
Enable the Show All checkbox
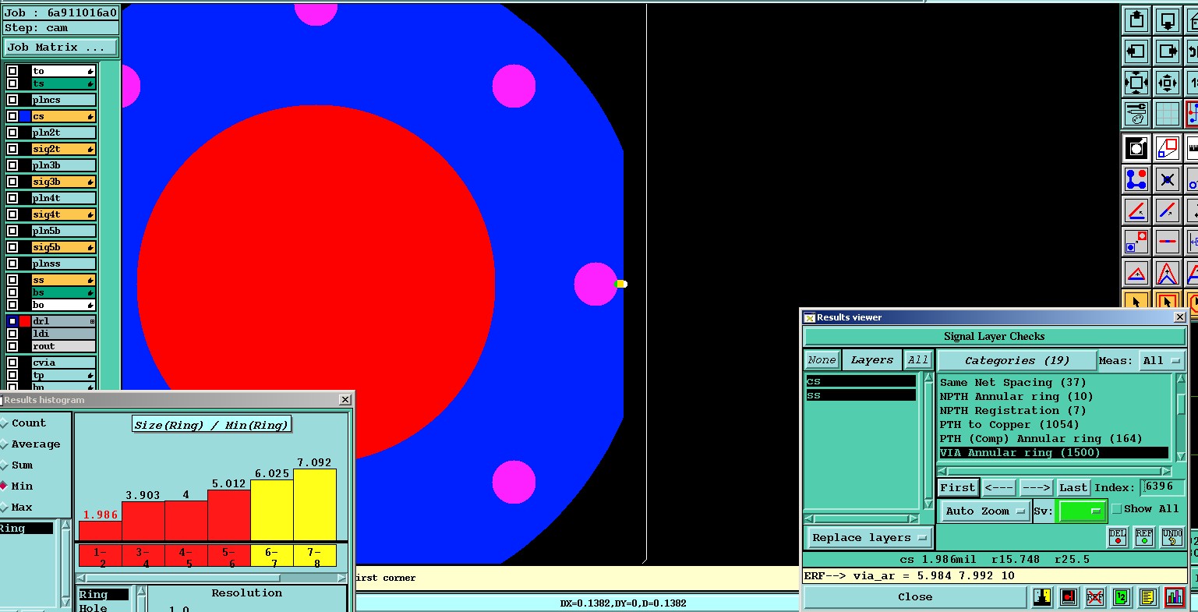[1117, 509]
